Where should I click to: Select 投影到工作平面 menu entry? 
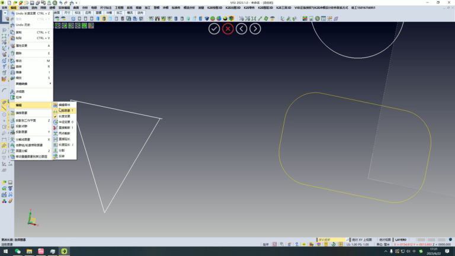coord(31,120)
